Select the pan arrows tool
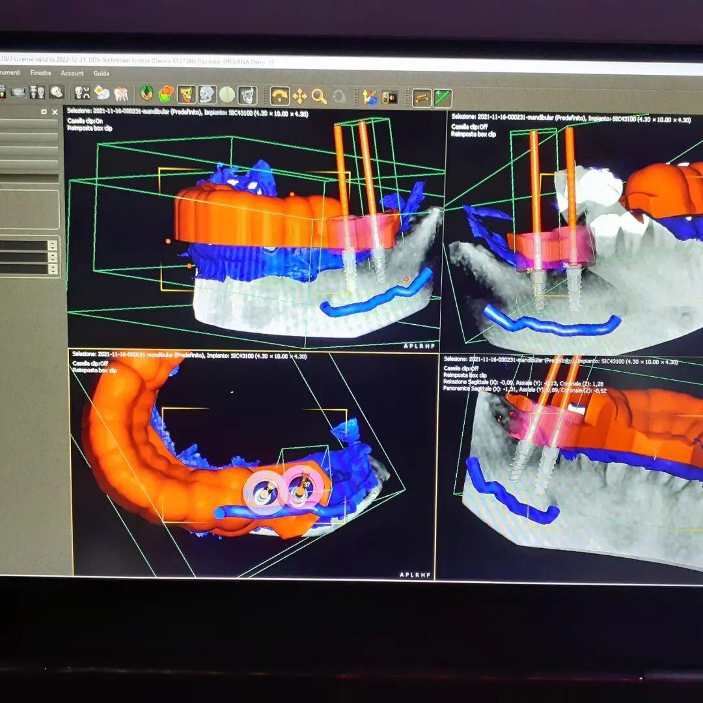 point(299,96)
